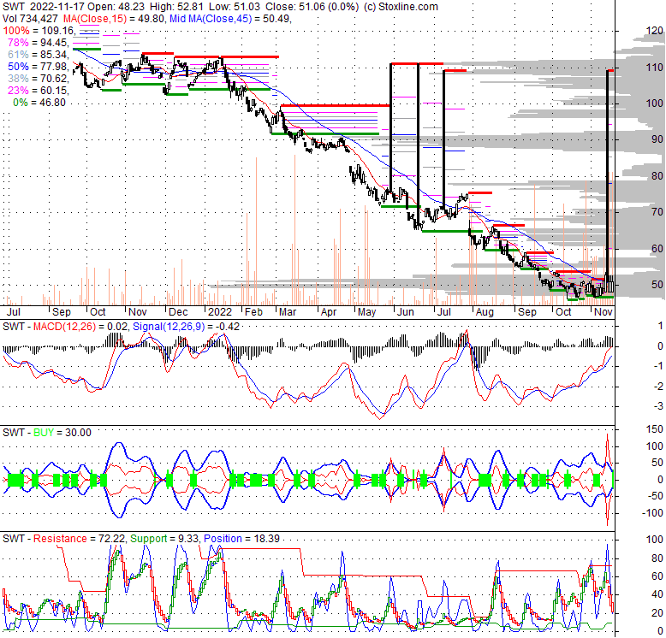Image resolution: width=666 pixels, height=638 pixels.
Task: Click the Jun month label
Action: coord(405,312)
